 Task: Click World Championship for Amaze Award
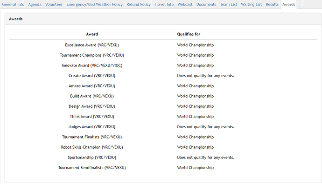click(196, 86)
